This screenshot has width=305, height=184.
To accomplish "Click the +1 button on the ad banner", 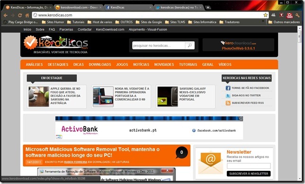I will [59, 137].
